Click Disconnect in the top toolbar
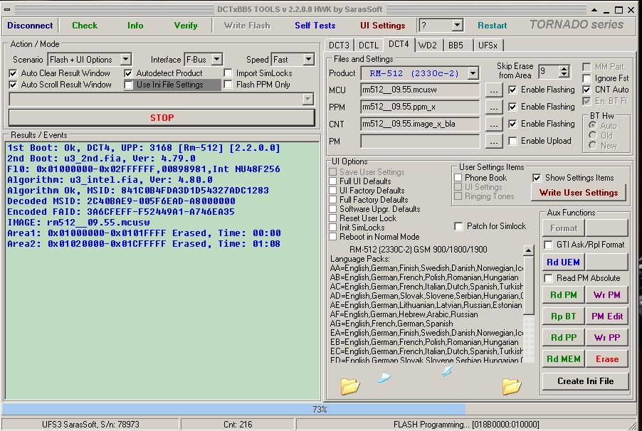Viewport: 642px width, 431px height. pyautogui.click(x=30, y=26)
